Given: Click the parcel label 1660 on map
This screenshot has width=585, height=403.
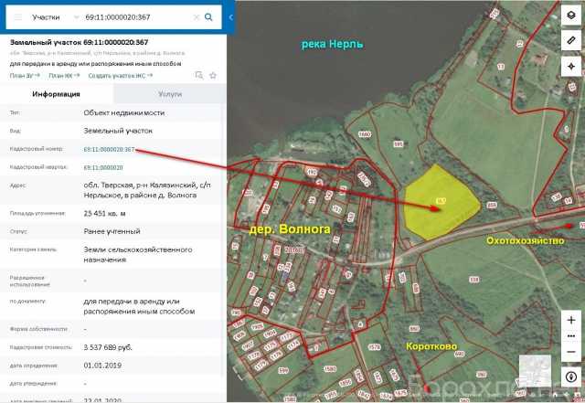Looking at the screenshot, I should tap(364, 134).
